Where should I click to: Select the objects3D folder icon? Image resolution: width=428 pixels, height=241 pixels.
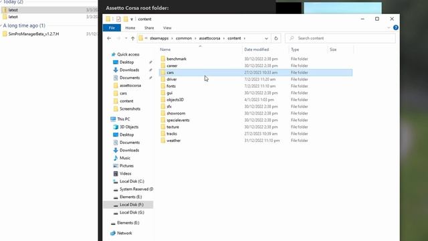tap(163, 100)
